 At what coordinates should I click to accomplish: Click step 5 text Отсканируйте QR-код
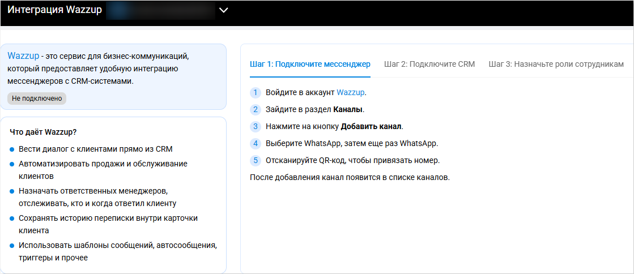pyautogui.click(x=352, y=160)
